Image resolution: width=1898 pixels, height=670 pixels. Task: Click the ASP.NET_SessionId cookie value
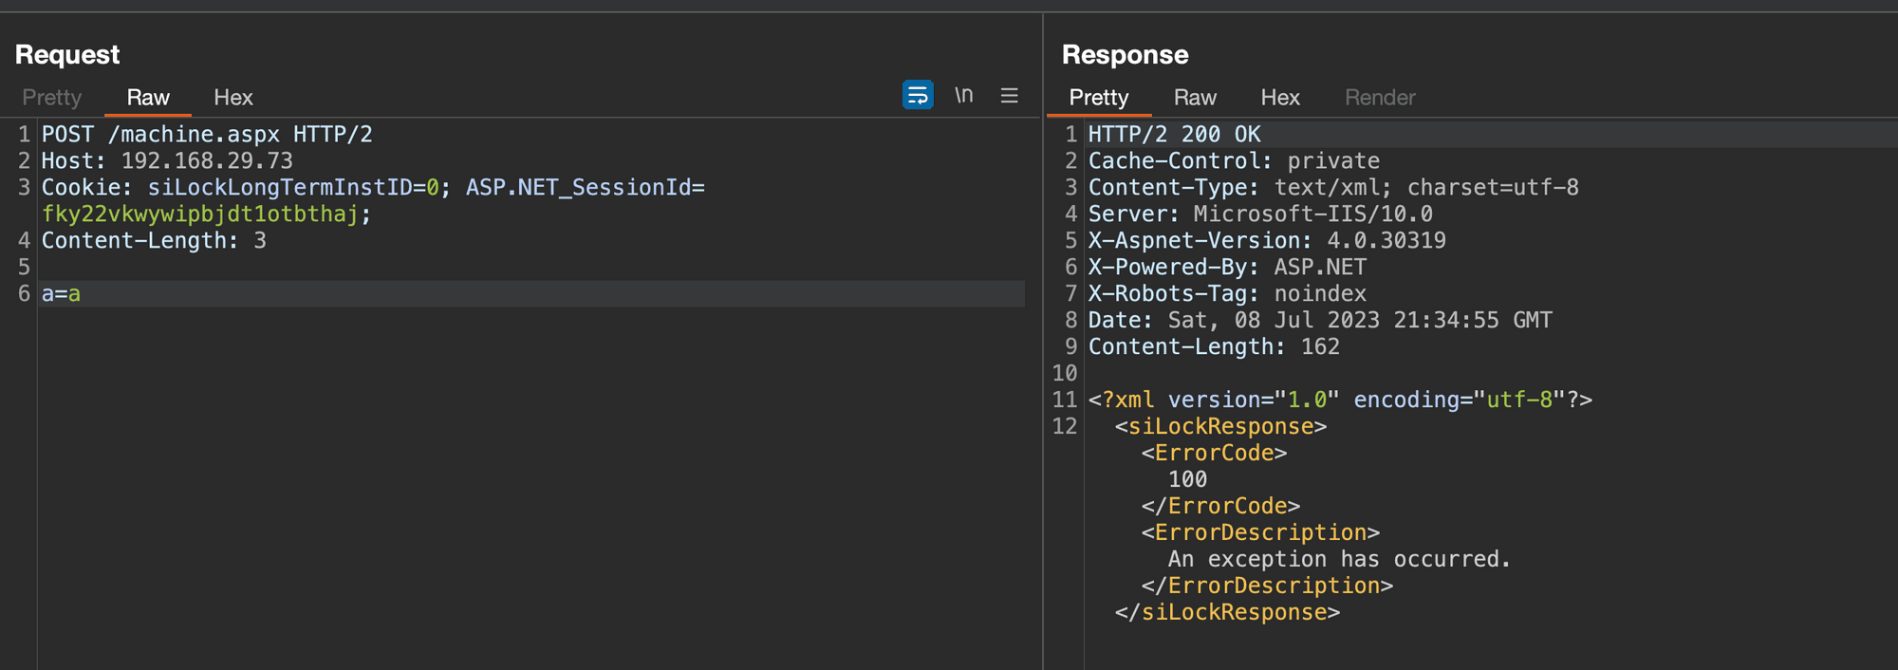[199, 214]
